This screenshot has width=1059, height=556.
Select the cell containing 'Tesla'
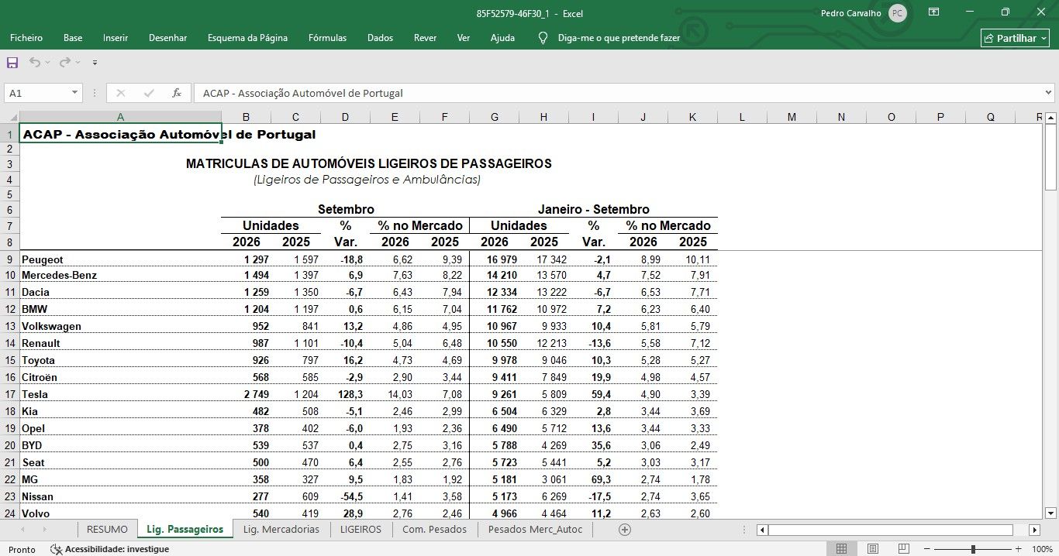(120, 394)
